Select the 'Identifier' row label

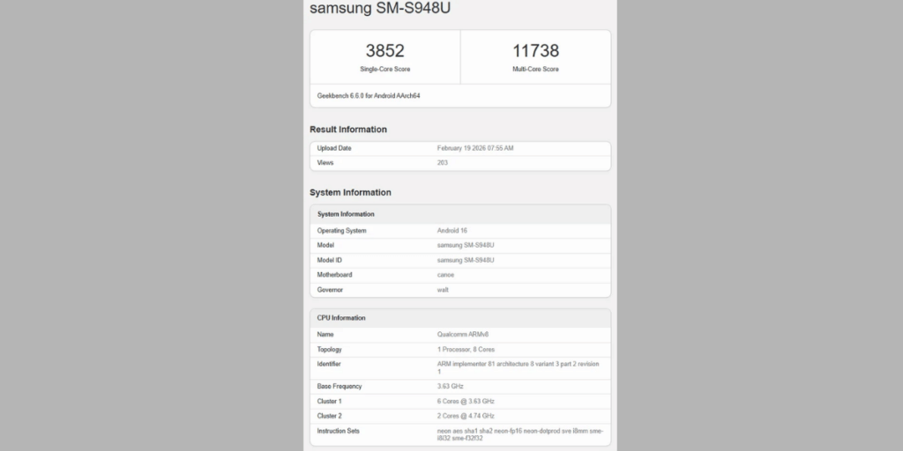329,364
